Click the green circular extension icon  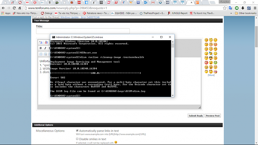(237, 8)
